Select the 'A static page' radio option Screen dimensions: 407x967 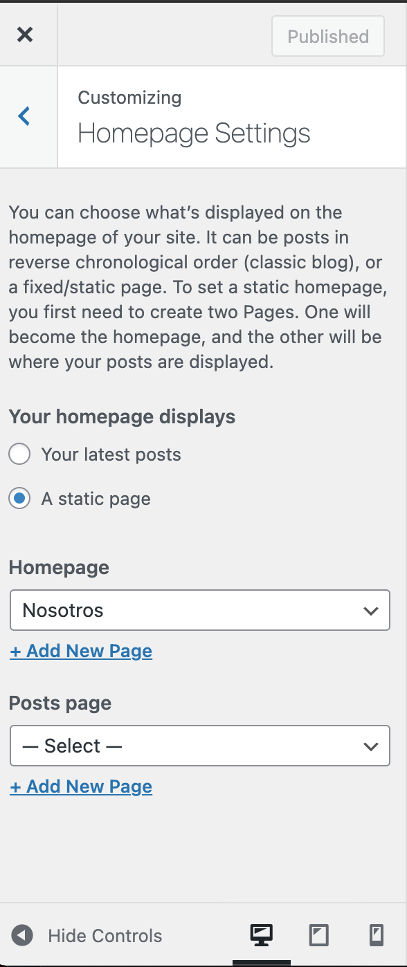coord(19,499)
